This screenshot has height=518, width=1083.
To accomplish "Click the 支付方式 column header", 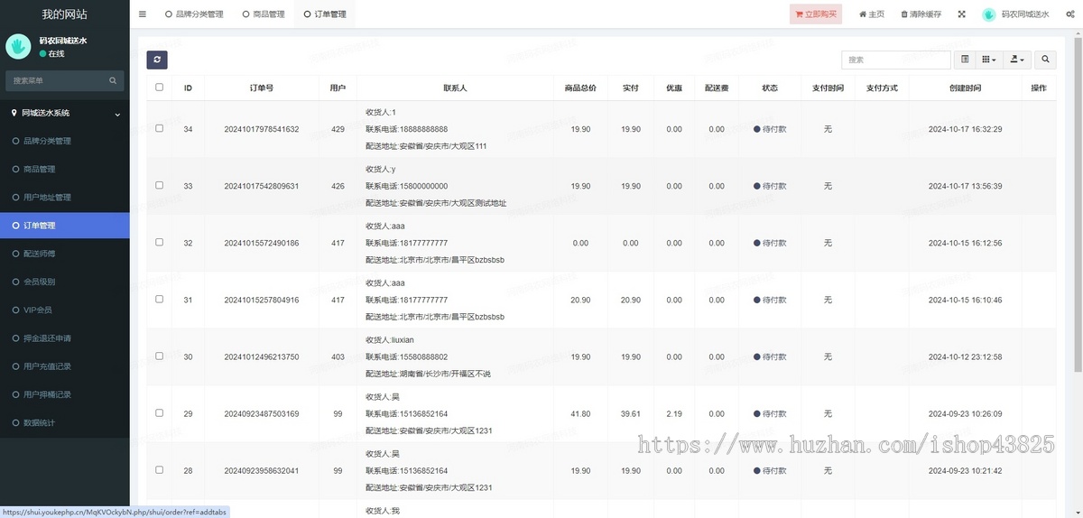I will click(882, 88).
